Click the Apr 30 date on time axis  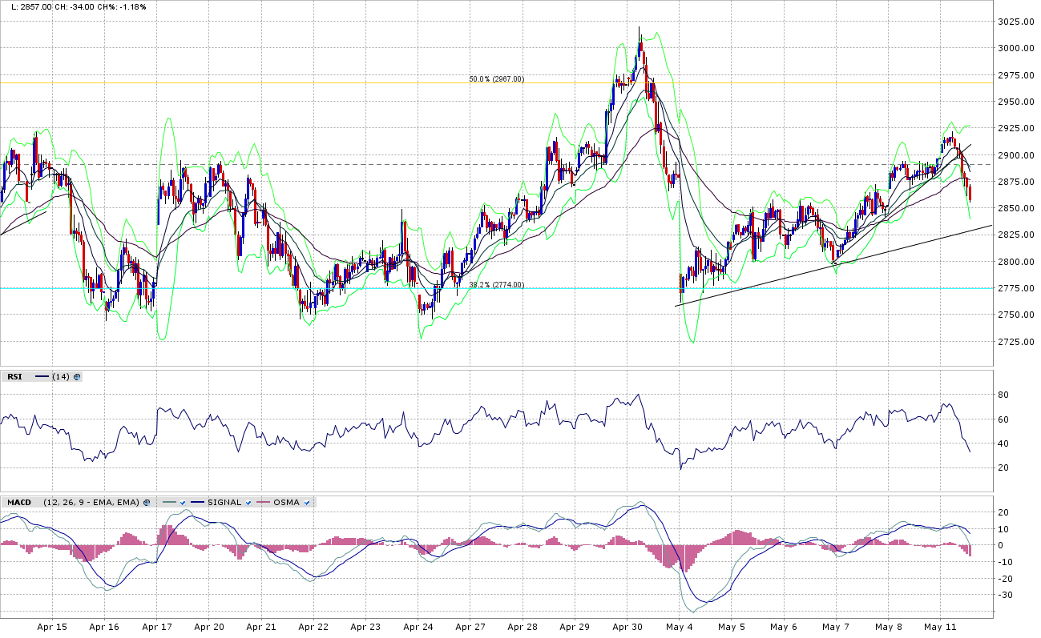point(627,628)
